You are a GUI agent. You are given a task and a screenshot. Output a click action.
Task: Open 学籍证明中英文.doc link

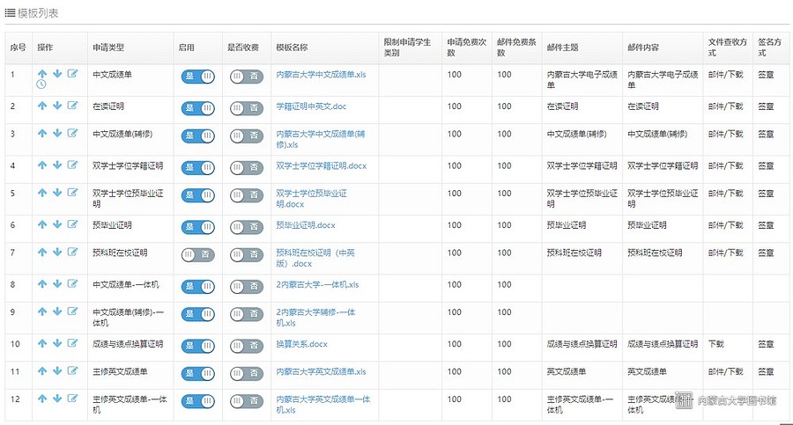tap(311, 106)
